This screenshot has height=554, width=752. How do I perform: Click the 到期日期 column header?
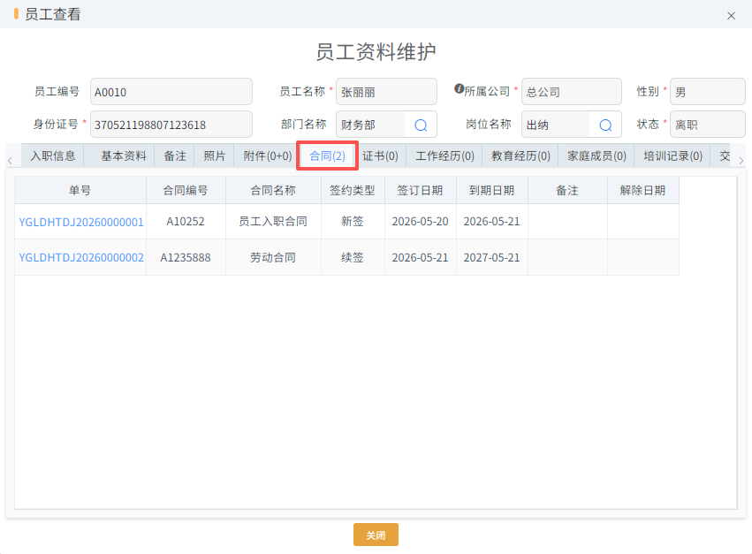(x=492, y=191)
